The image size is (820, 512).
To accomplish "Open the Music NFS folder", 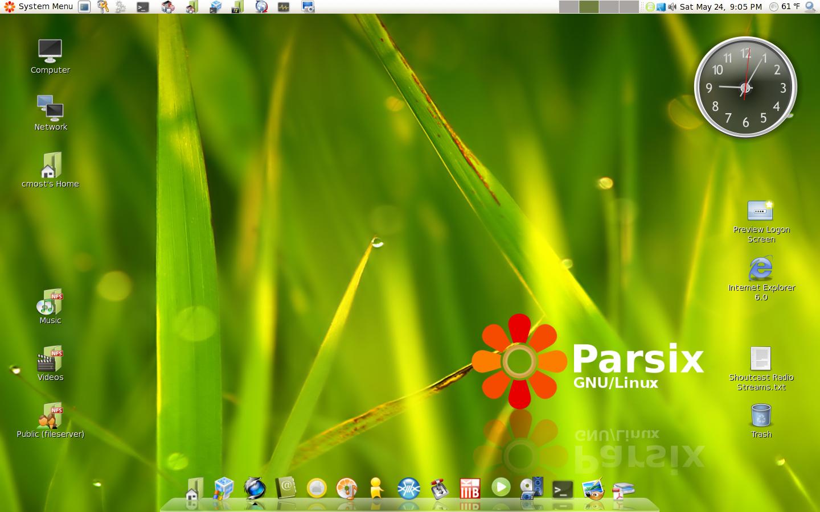I will click(x=50, y=307).
